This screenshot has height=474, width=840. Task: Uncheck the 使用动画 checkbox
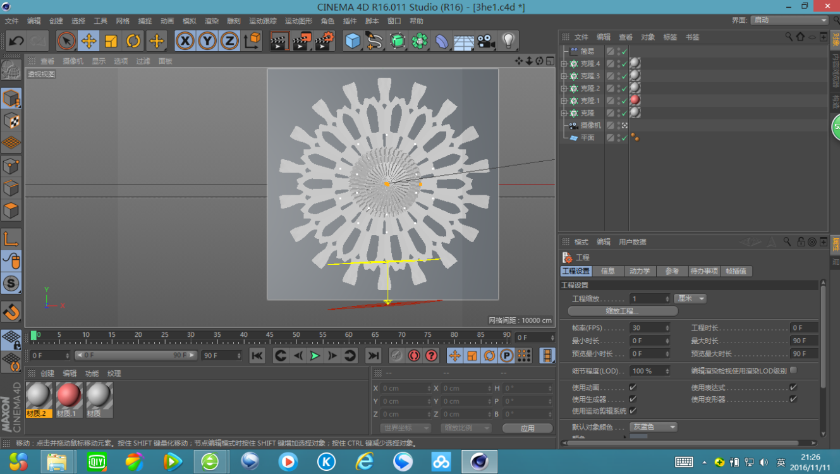pos(633,387)
